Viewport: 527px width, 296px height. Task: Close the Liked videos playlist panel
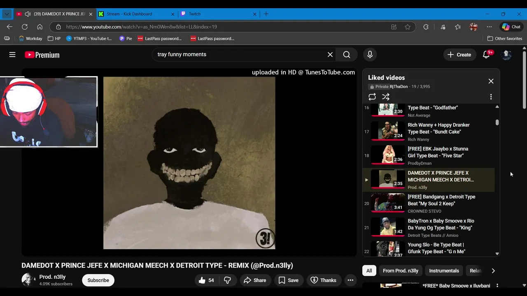[x=491, y=81]
